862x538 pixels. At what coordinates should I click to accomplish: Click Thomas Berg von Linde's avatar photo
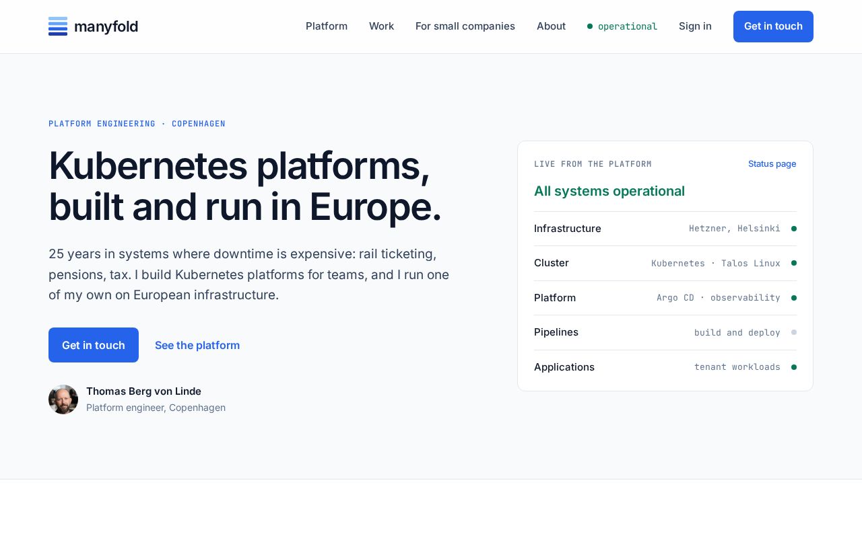(x=63, y=399)
